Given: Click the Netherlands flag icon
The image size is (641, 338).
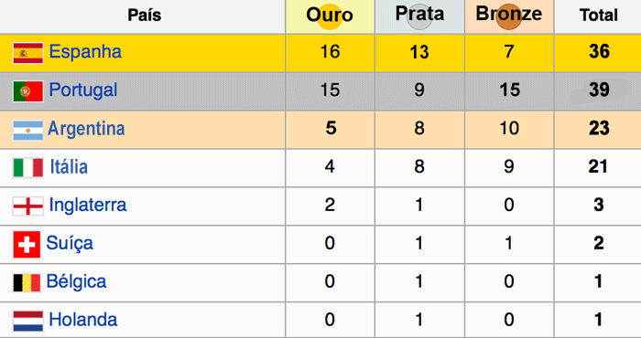Looking at the screenshot, I should click(x=27, y=321).
